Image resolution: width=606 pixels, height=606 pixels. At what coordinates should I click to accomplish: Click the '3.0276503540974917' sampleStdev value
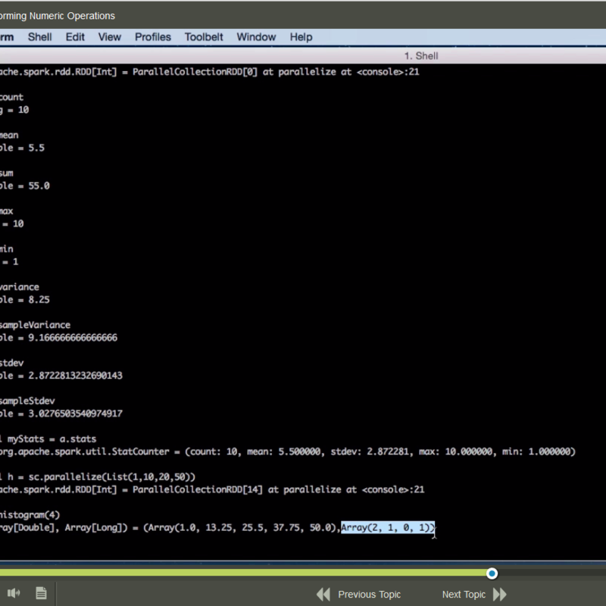(75, 414)
